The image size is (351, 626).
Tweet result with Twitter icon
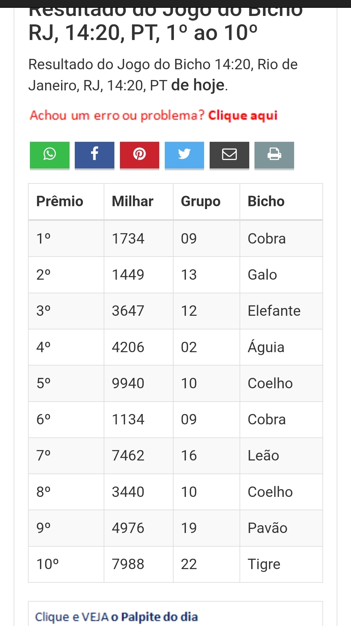point(184,155)
